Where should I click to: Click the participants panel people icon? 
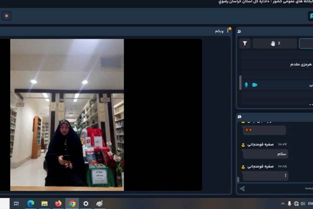click(239, 31)
